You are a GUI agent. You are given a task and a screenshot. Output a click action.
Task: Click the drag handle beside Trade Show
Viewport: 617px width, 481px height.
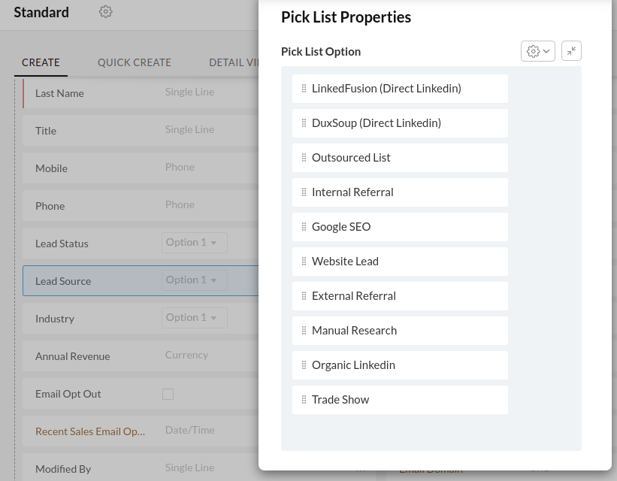tap(304, 400)
